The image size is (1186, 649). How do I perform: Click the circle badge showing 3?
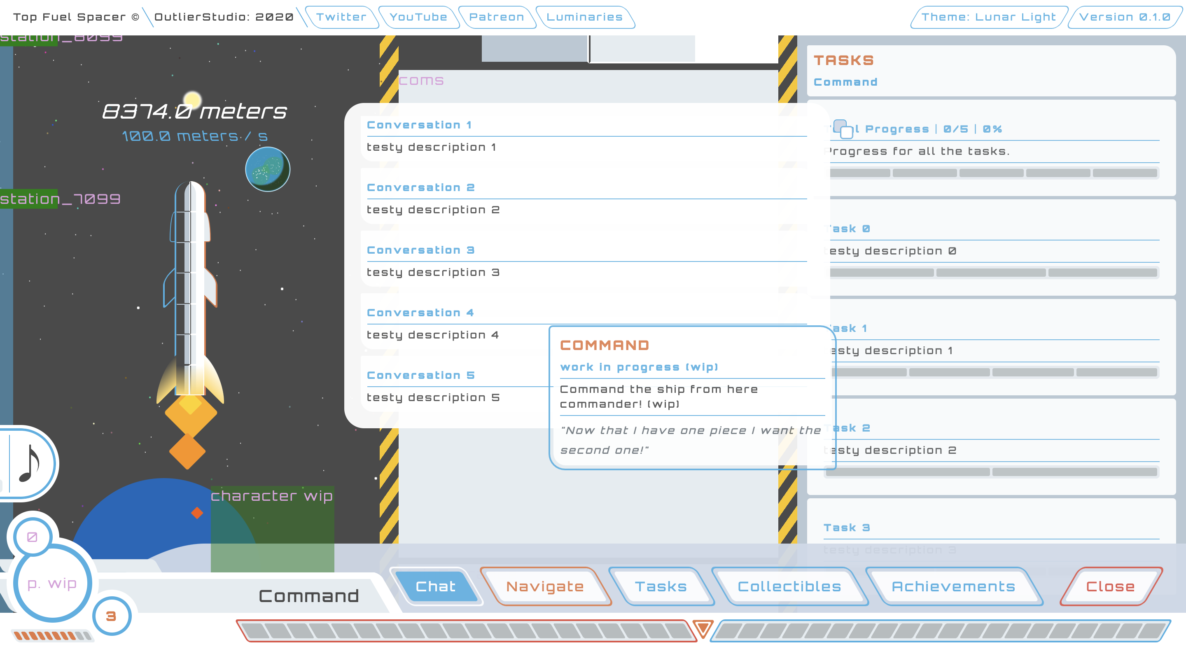(x=112, y=616)
